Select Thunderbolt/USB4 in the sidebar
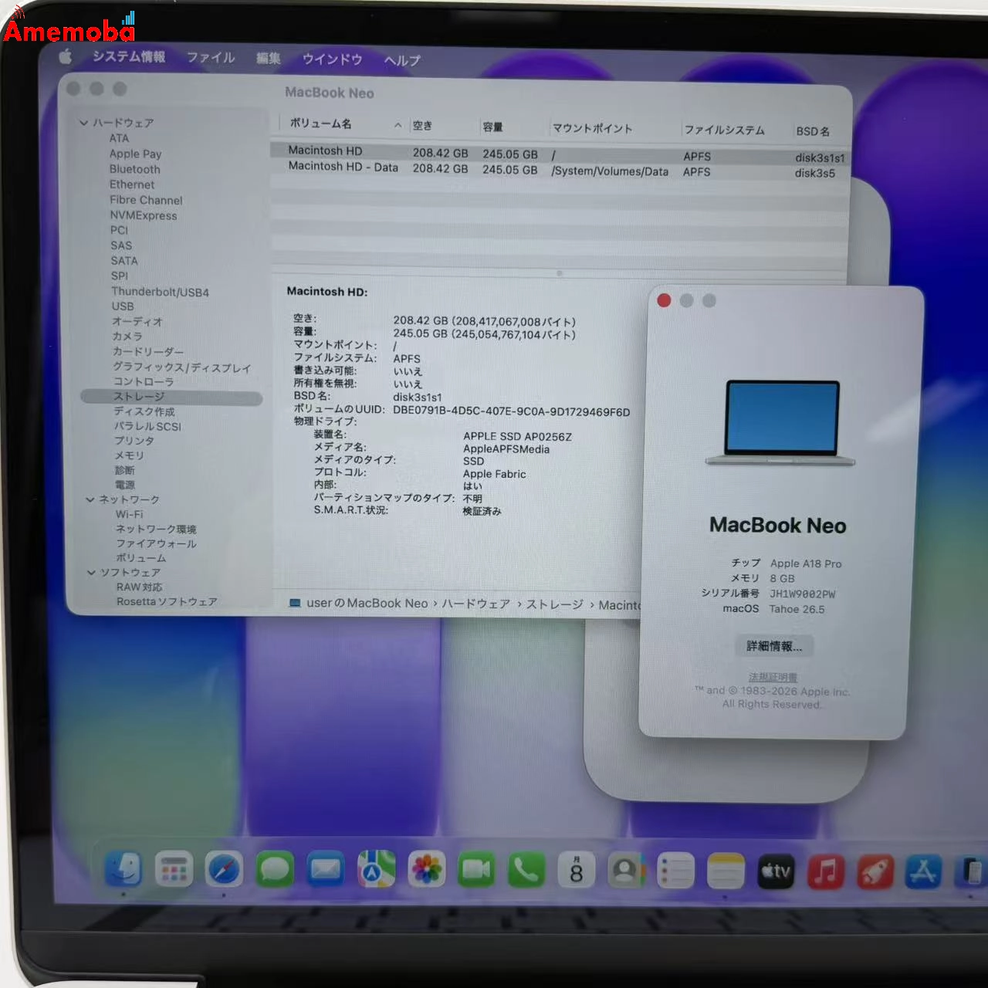 tap(160, 292)
